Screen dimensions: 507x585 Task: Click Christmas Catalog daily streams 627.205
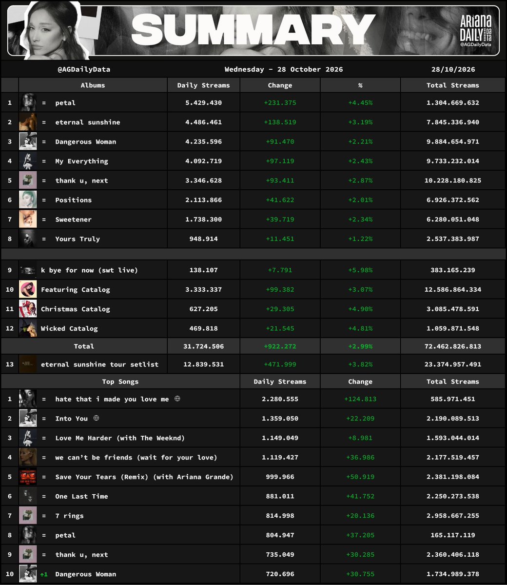(204, 308)
